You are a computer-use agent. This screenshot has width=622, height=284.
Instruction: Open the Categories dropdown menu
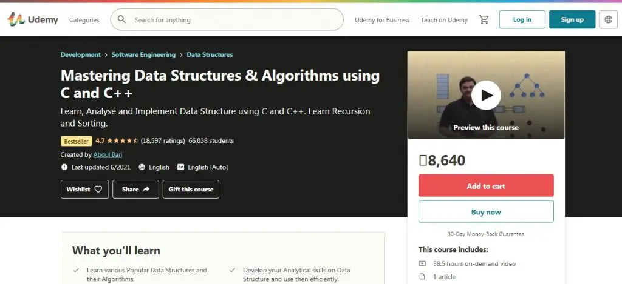pyautogui.click(x=84, y=20)
